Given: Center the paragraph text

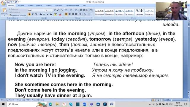Looking at the screenshot, I should pos(69,14).
